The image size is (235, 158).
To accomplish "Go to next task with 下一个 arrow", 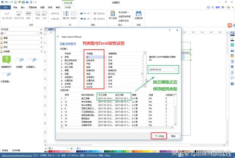I will tap(85, 14).
